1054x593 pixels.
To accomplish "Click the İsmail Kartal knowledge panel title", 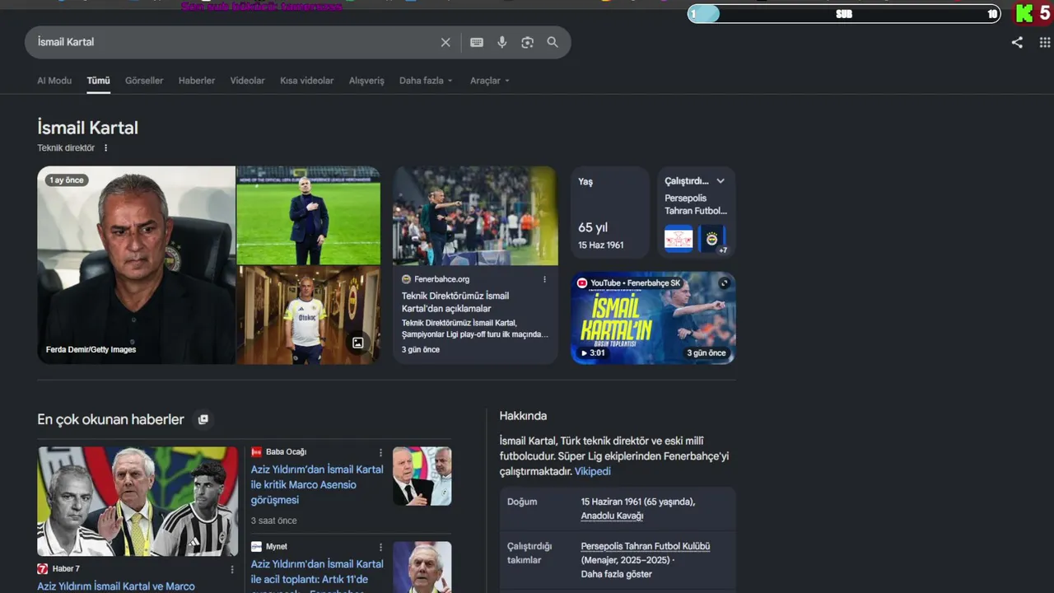I will [x=87, y=128].
